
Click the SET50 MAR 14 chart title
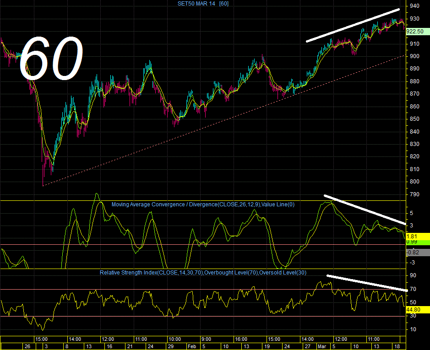point(203,4)
